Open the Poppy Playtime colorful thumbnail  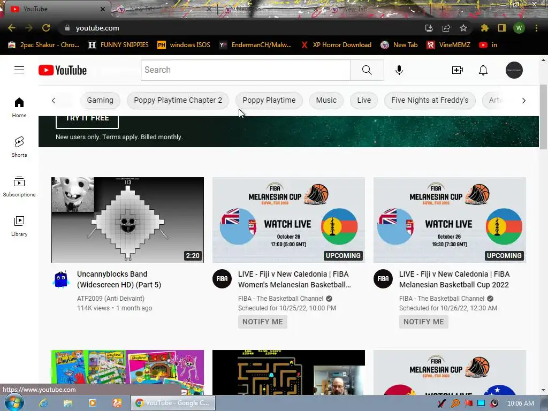coord(127,372)
